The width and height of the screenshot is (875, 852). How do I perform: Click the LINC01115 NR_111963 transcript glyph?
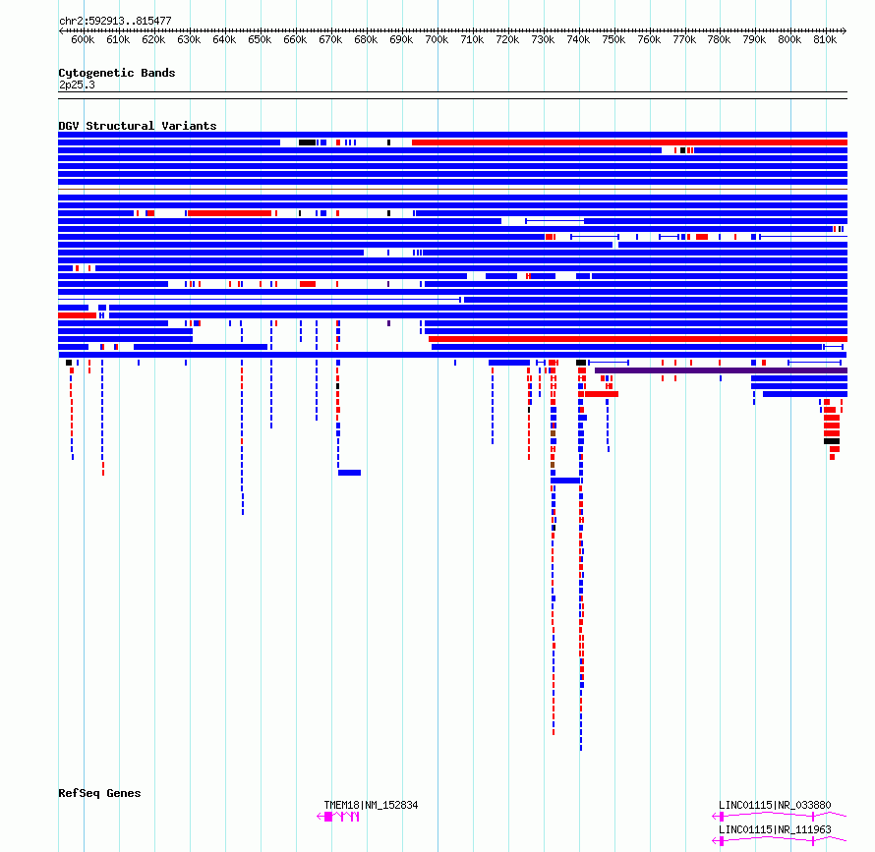[780, 841]
